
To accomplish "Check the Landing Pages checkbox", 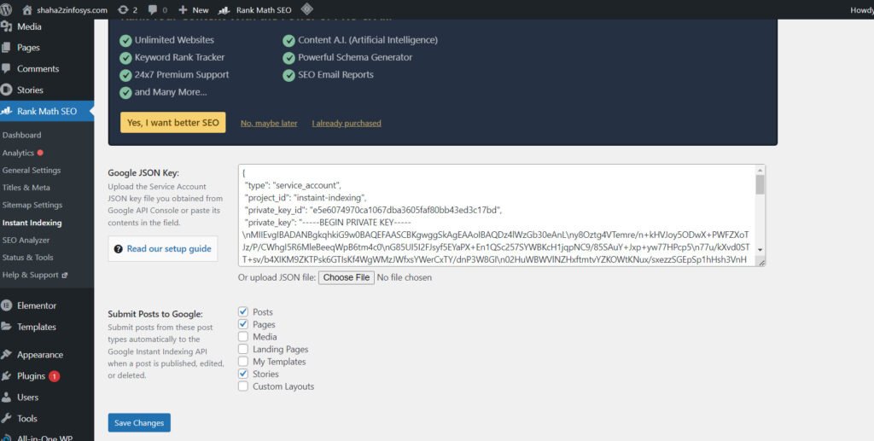I will 243,349.
